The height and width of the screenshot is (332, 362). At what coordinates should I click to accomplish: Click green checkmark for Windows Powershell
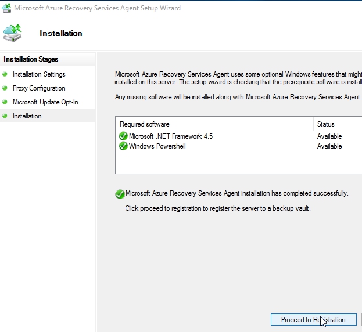click(123, 146)
